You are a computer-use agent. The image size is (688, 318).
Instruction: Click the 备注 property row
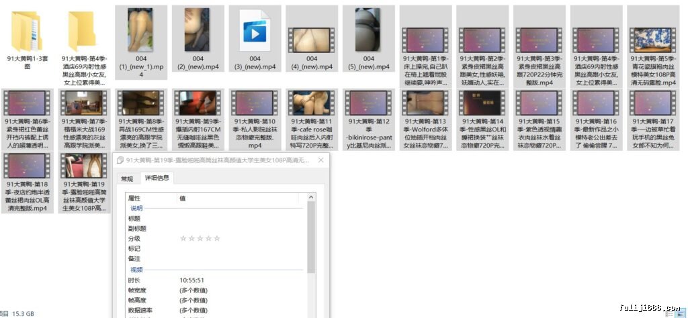(216, 259)
